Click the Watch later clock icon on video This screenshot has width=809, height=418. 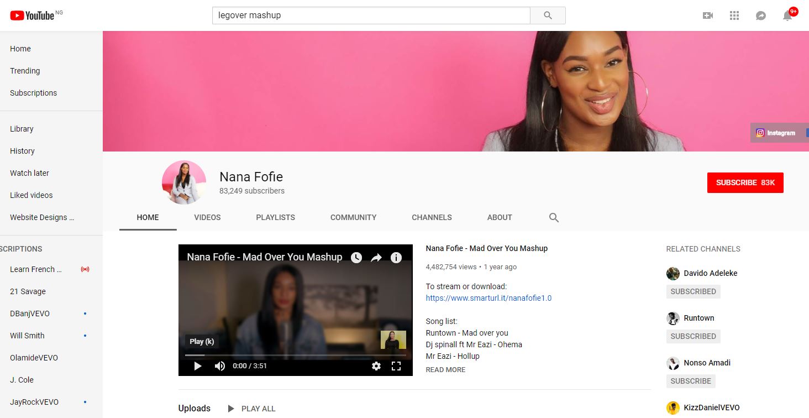pos(356,257)
